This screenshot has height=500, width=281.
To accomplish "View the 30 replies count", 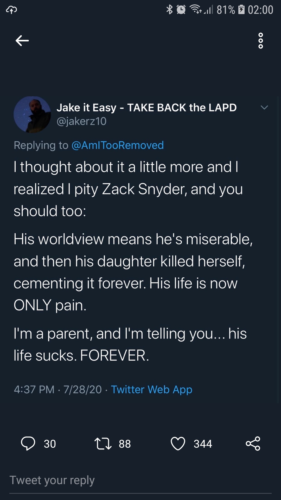I will [x=50, y=444].
